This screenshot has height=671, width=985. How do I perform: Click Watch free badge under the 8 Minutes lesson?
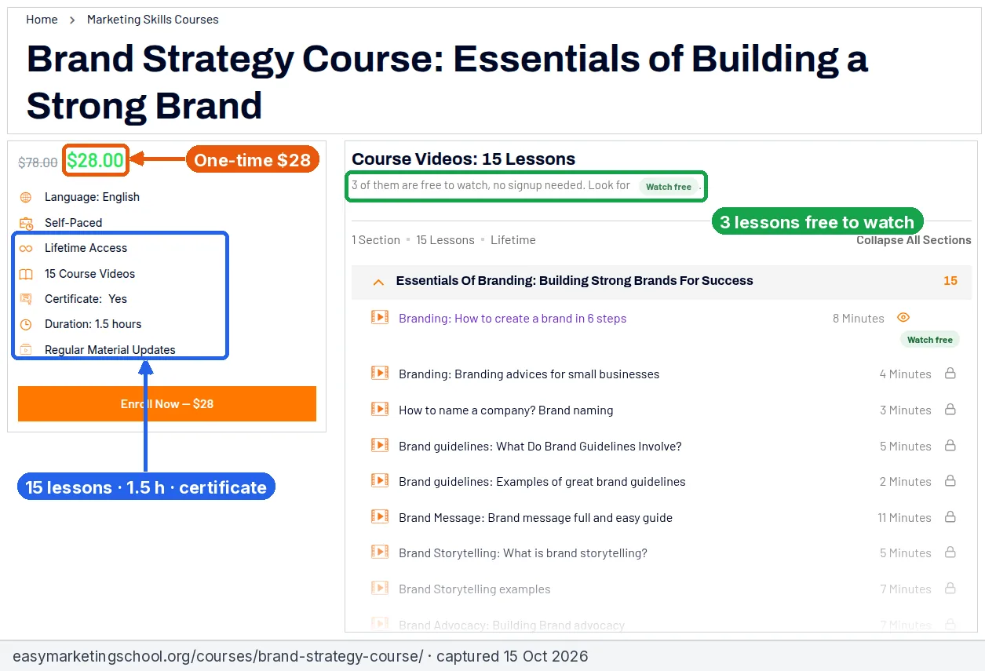(930, 340)
